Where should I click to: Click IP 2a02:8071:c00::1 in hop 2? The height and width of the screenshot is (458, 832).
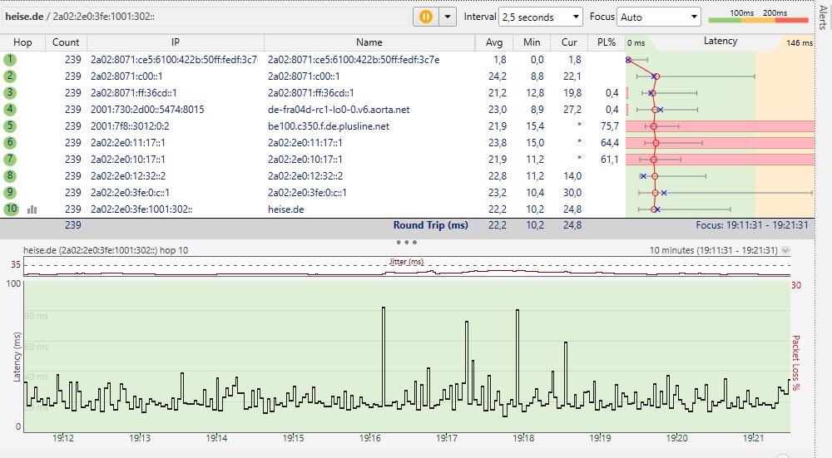tap(126, 76)
